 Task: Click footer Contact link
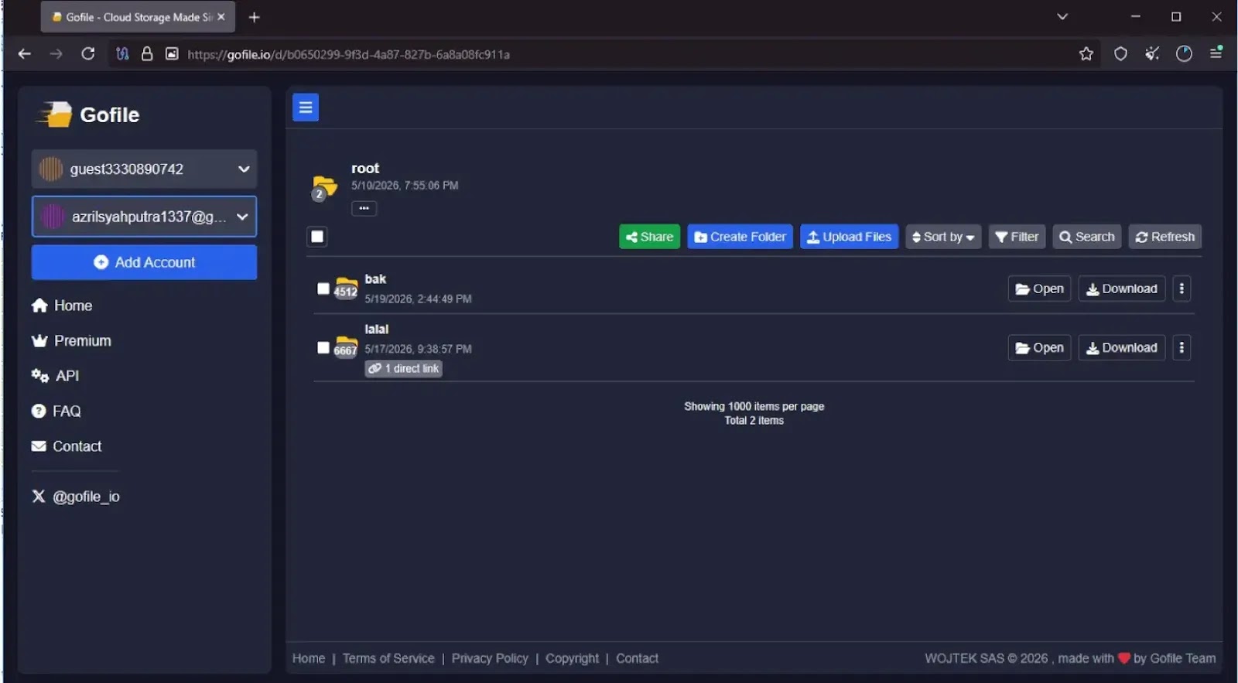tap(637, 658)
